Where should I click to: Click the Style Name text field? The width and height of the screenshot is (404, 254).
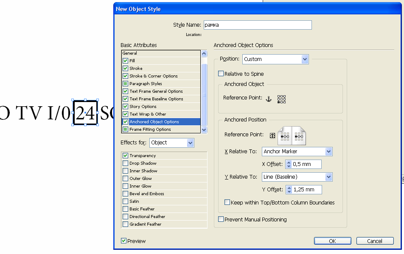(x=258, y=25)
